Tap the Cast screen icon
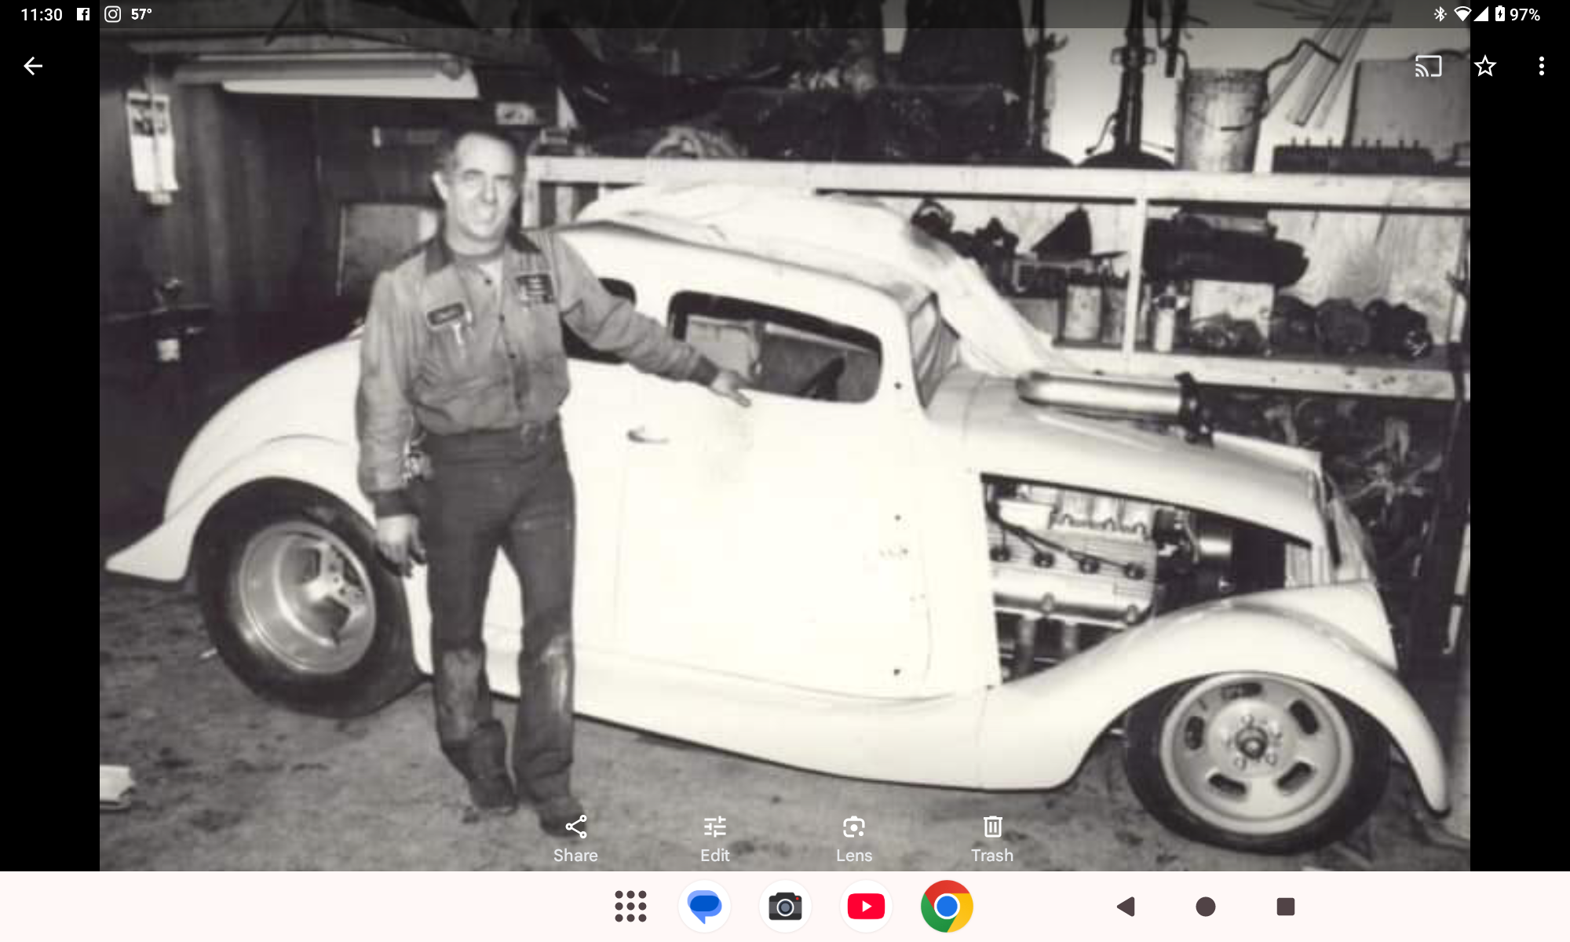Viewport: 1570px width, 942px height. (x=1428, y=66)
